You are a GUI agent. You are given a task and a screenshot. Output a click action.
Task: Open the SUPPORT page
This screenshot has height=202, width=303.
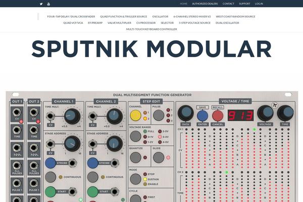tap(244, 4)
